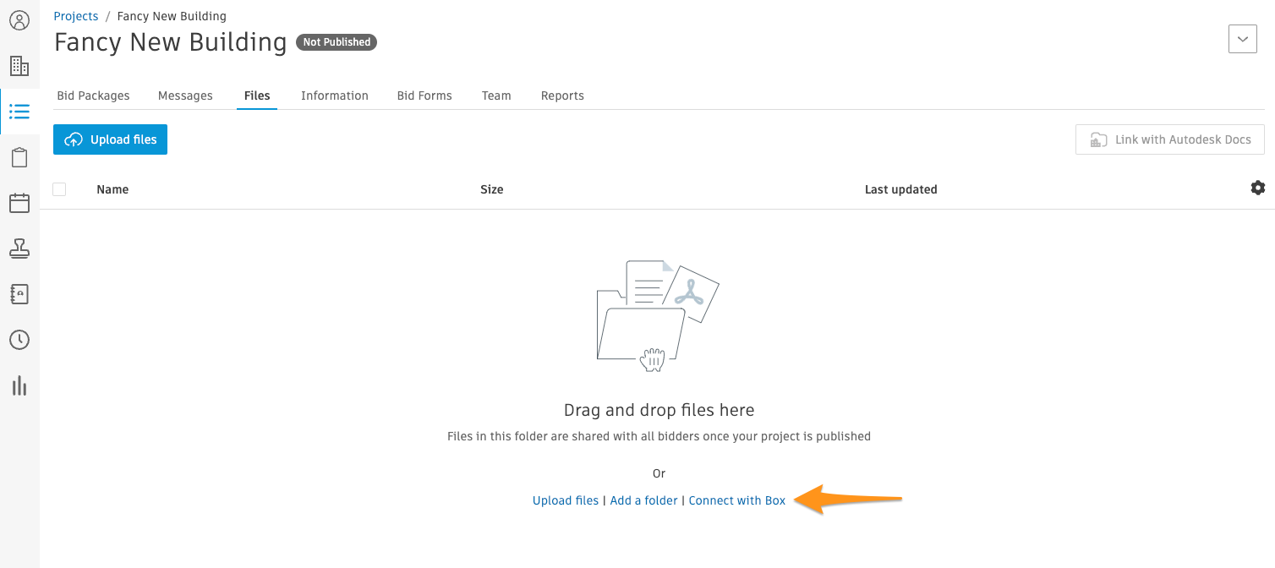Open the Team tab
Viewport: 1275px width, 568px height.
(x=496, y=96)
